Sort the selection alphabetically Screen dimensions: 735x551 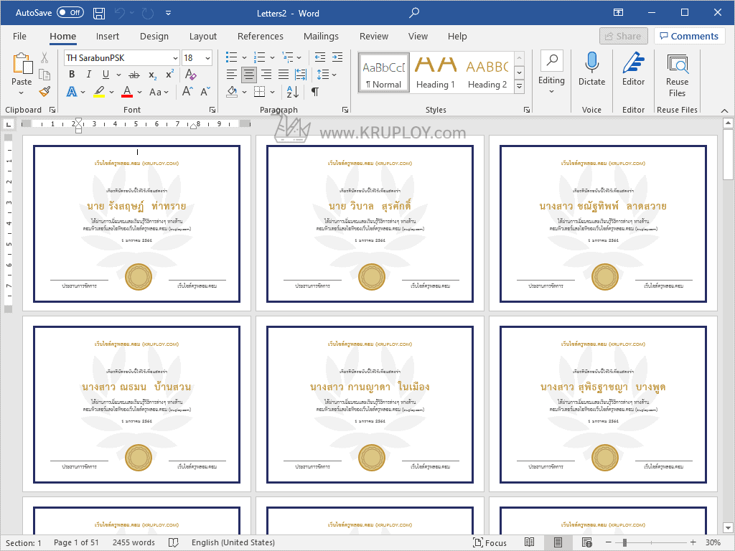[293, 92]
